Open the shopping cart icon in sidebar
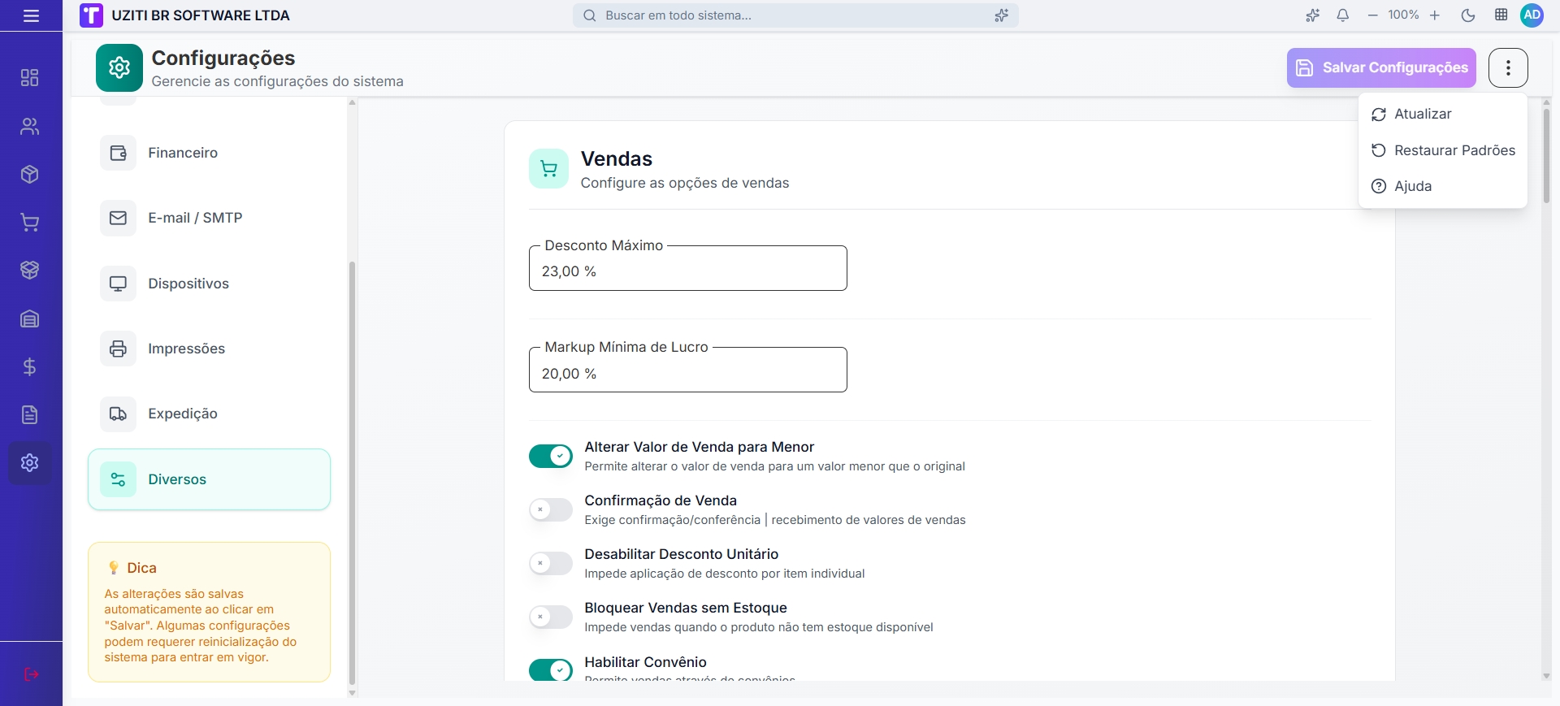 [x=30, y=223]
